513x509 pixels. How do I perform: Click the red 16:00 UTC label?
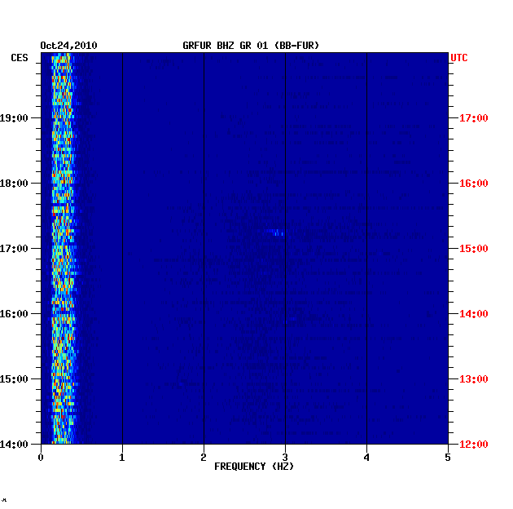click(x=473, y=184)
